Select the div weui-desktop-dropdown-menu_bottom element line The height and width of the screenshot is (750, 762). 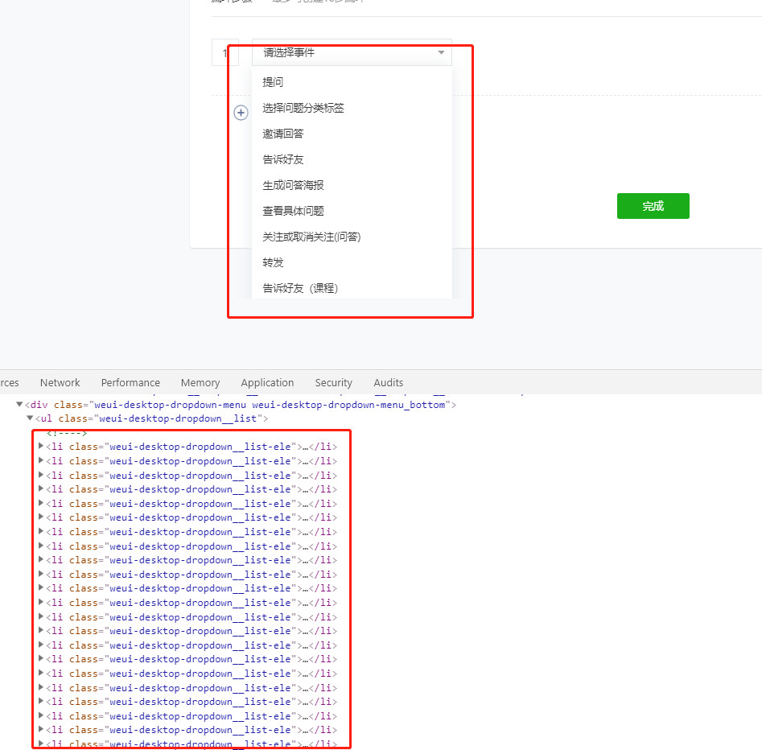241,405
